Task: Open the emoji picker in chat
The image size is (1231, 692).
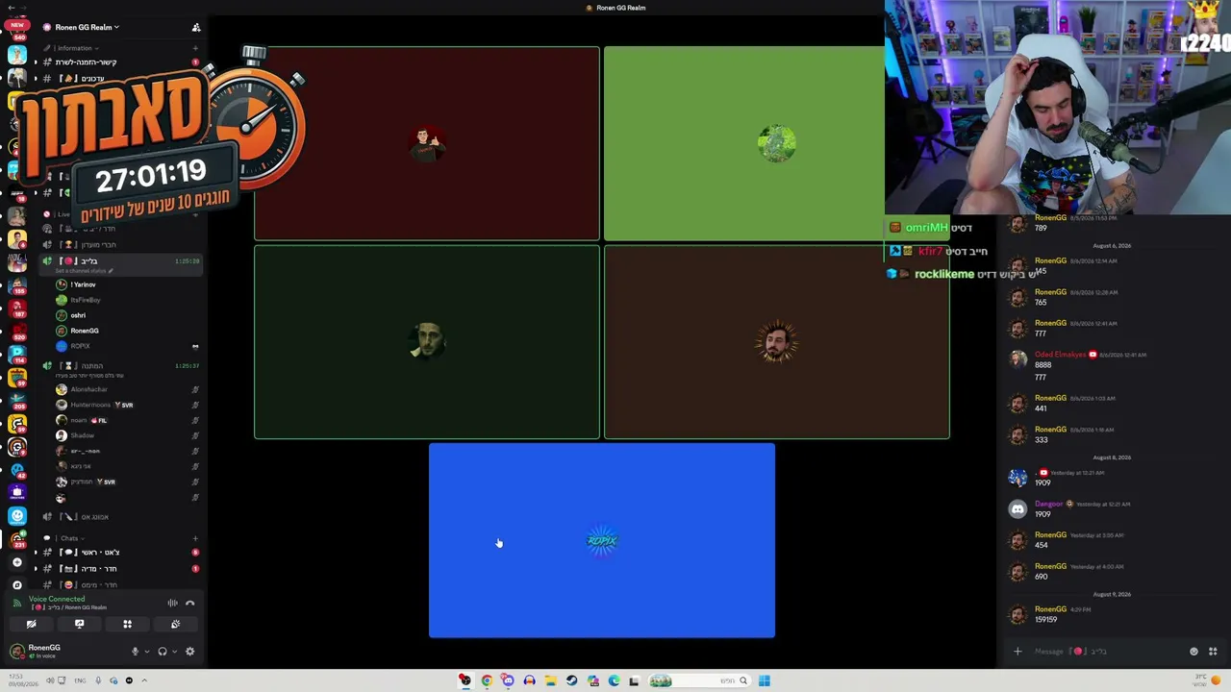Action: pos(1194,652)
